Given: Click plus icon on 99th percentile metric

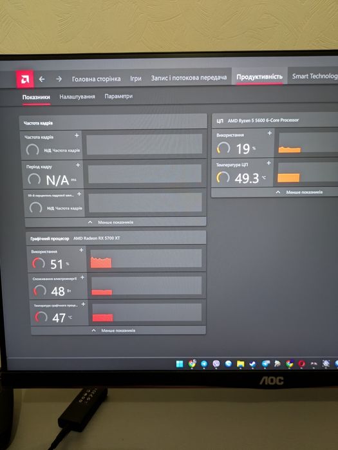Looking at the screenshot, I should pyautogui.click(x=79, y=194).
